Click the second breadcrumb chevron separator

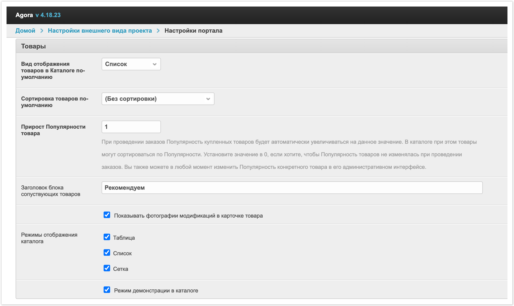click(x=158, y=31)
